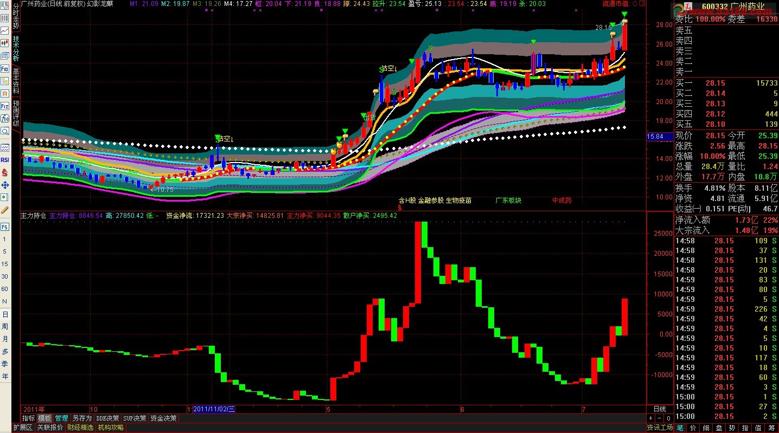This screenshot has height=433, width=779.
Task: Open the news window icon
Action: tap(5, 56)
